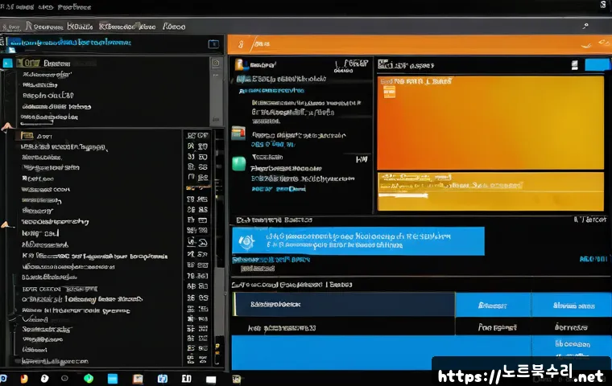Click the blue square icon beside top tree item
612x386 pixels.
click(8, 62)
